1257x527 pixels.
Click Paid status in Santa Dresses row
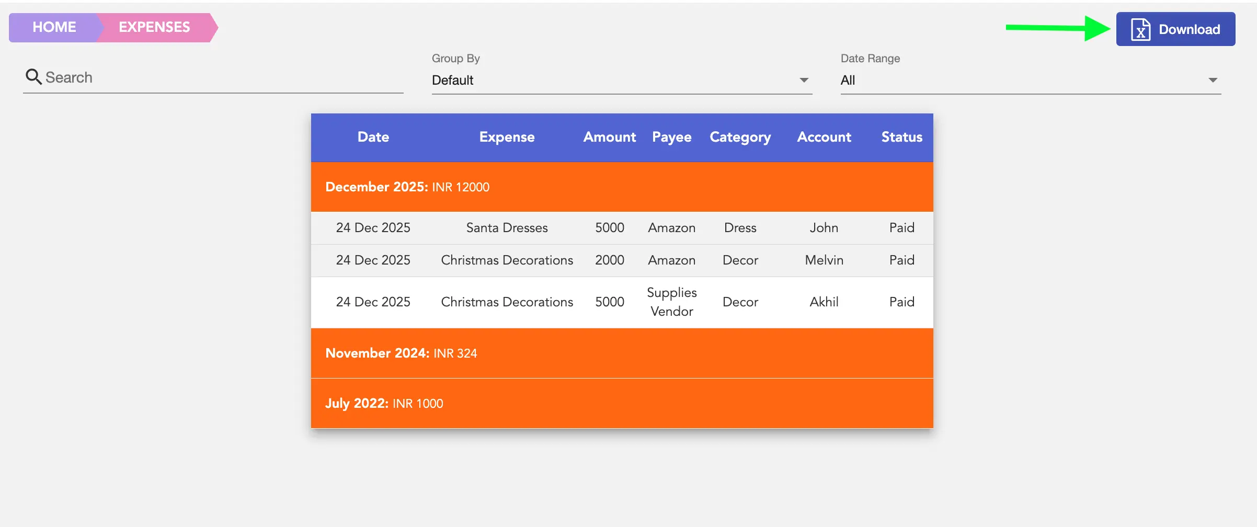pos(902,227)
